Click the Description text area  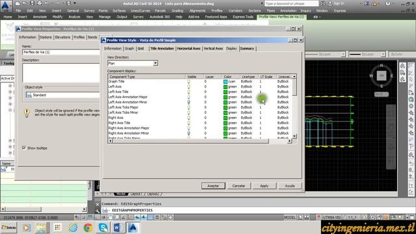tap(60, 72)
